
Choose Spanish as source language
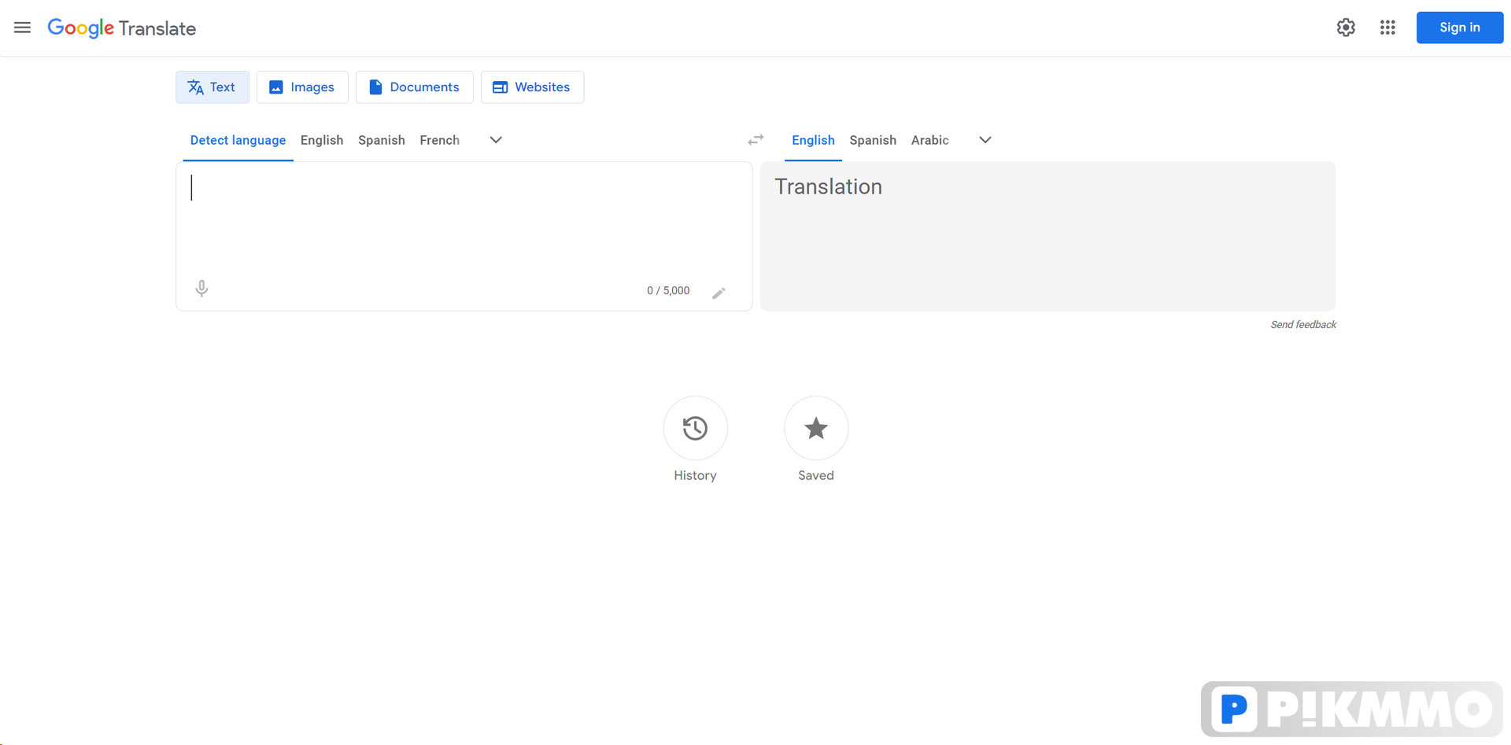click(x=382, y=140)
